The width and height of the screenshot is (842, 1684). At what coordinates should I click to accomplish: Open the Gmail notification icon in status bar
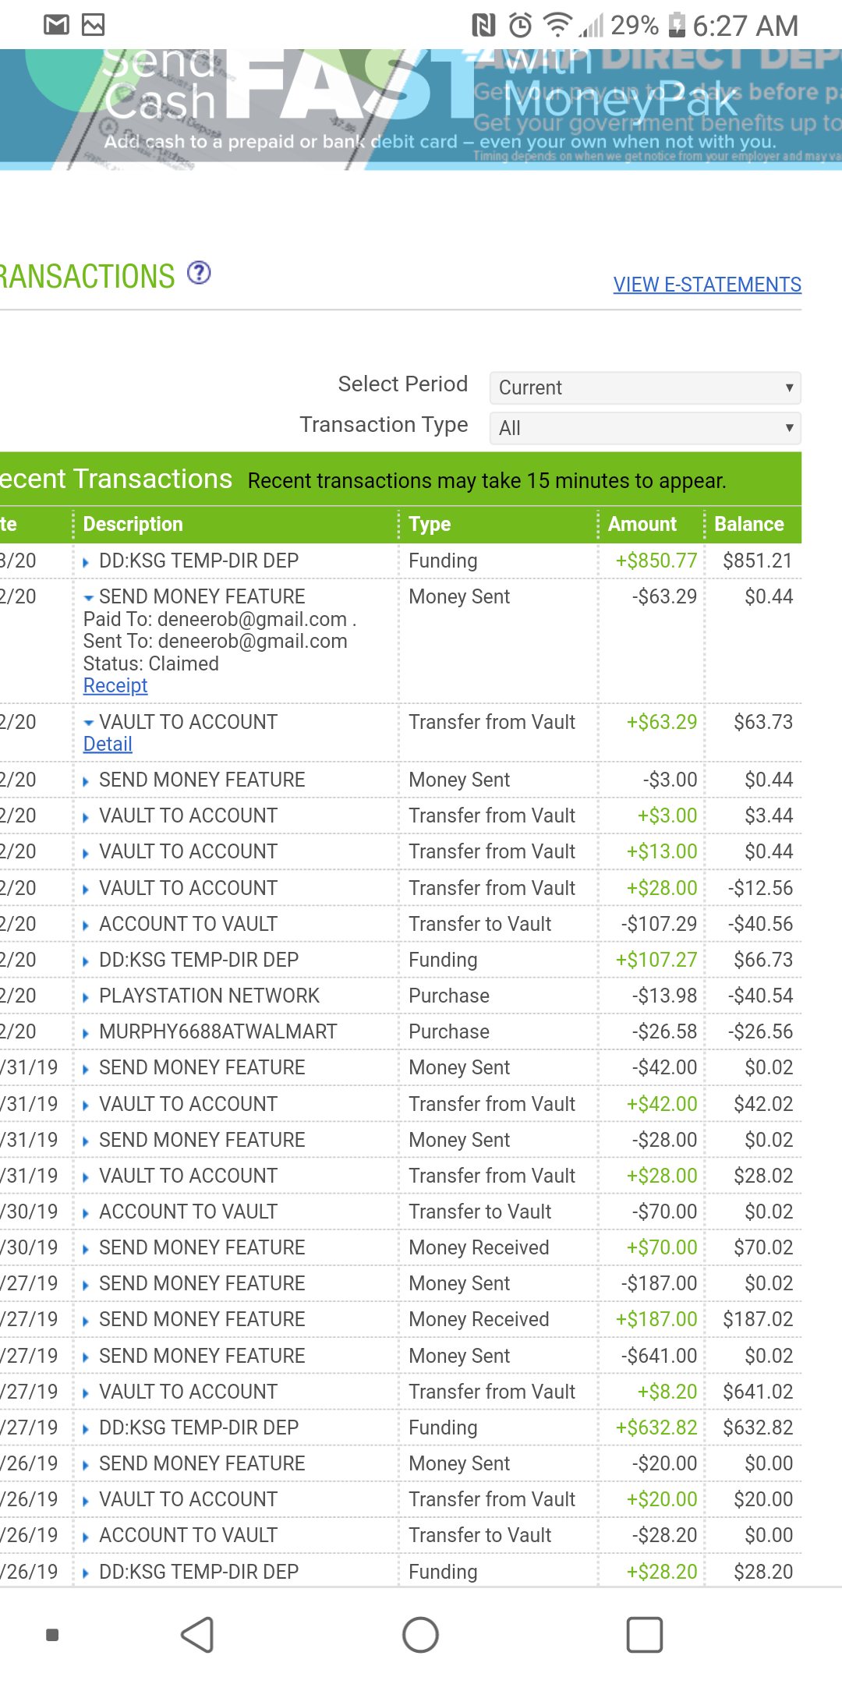(x=56, y=26)
